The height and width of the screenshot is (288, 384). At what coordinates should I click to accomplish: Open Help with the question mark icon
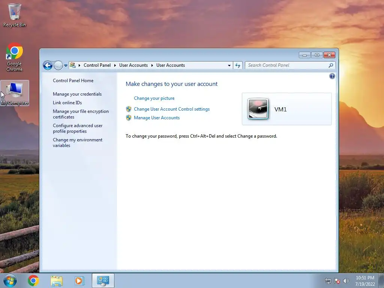pyautogui.click(x=332, y=76)
